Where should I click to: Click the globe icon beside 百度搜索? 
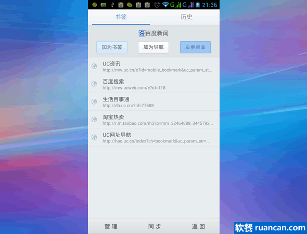[x=94, y=84]
